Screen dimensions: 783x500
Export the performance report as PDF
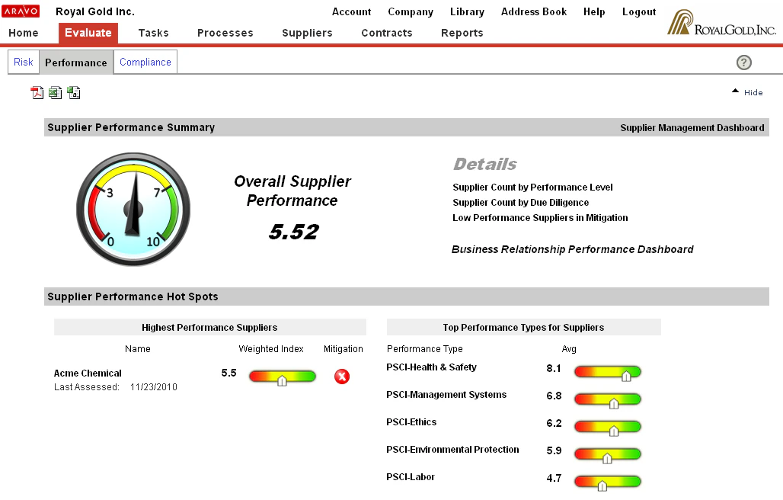click(37, 92)
